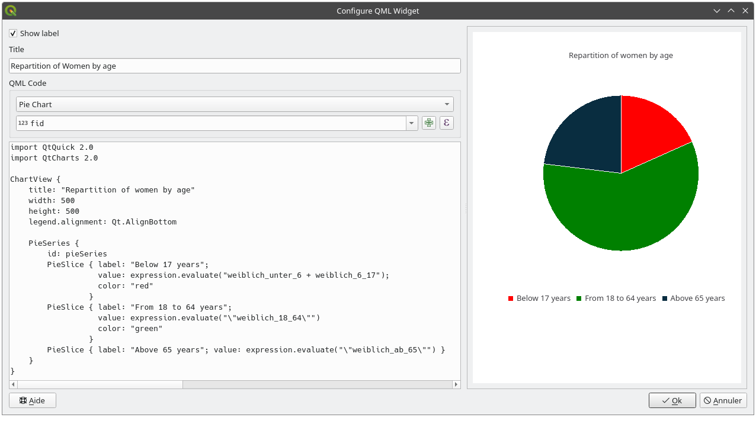Click inside the Title text field
The width and height of the screenshot is (756, 427).
(x=235, y=66)
